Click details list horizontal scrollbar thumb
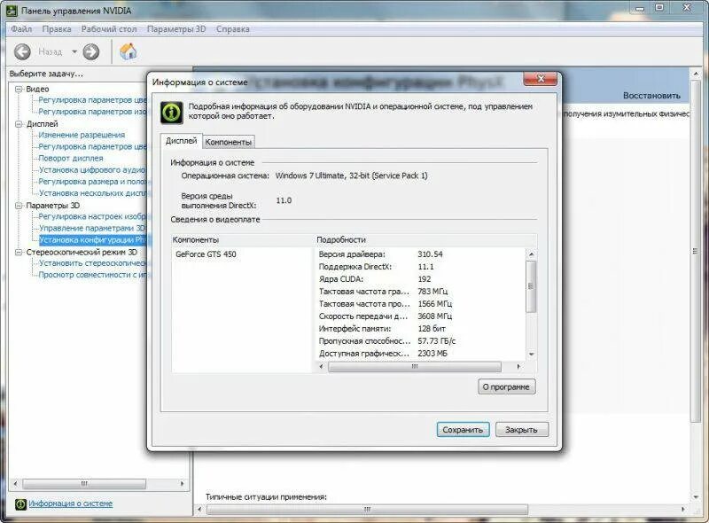This screenshot has height=523, width=709. coord(415,366)
